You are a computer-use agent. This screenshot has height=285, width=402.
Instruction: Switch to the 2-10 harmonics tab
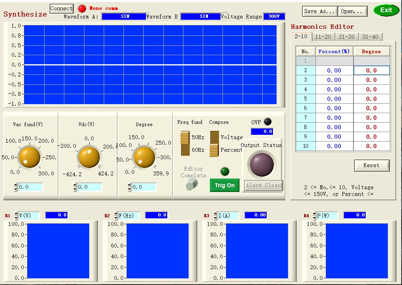point(301,36)
